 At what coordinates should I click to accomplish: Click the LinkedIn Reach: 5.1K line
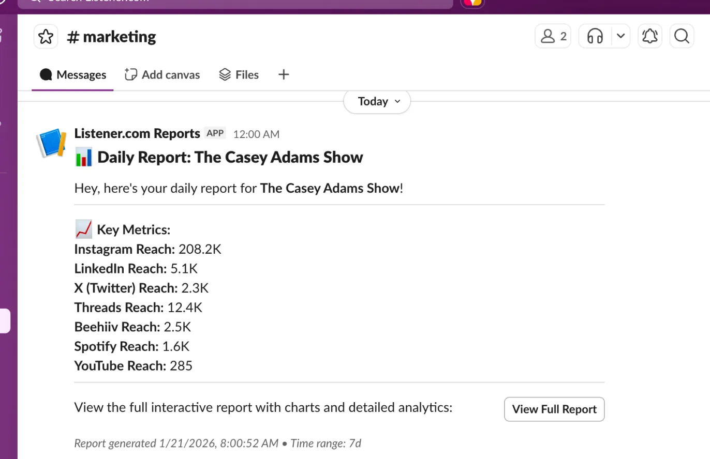[136, 269]
